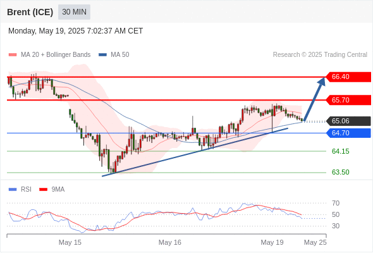Click the RSI 70 level label
Screen dimensions: 373x253
[x=336, y=203]
